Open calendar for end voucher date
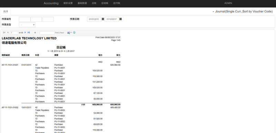 tap(120, 19)
